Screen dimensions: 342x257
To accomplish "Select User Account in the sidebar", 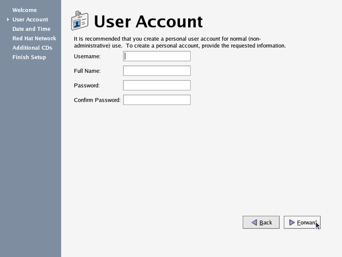I will [30, 19].
